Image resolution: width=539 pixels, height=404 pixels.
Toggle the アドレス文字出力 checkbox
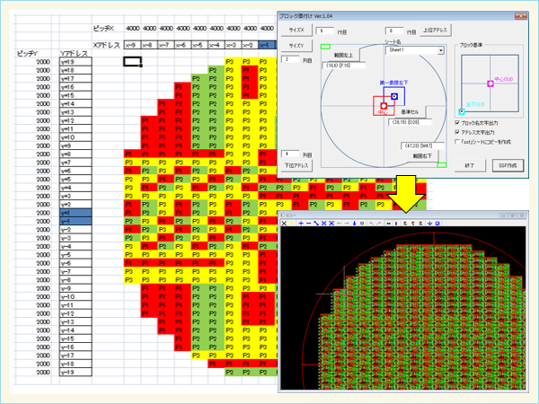tap(459, 132)
